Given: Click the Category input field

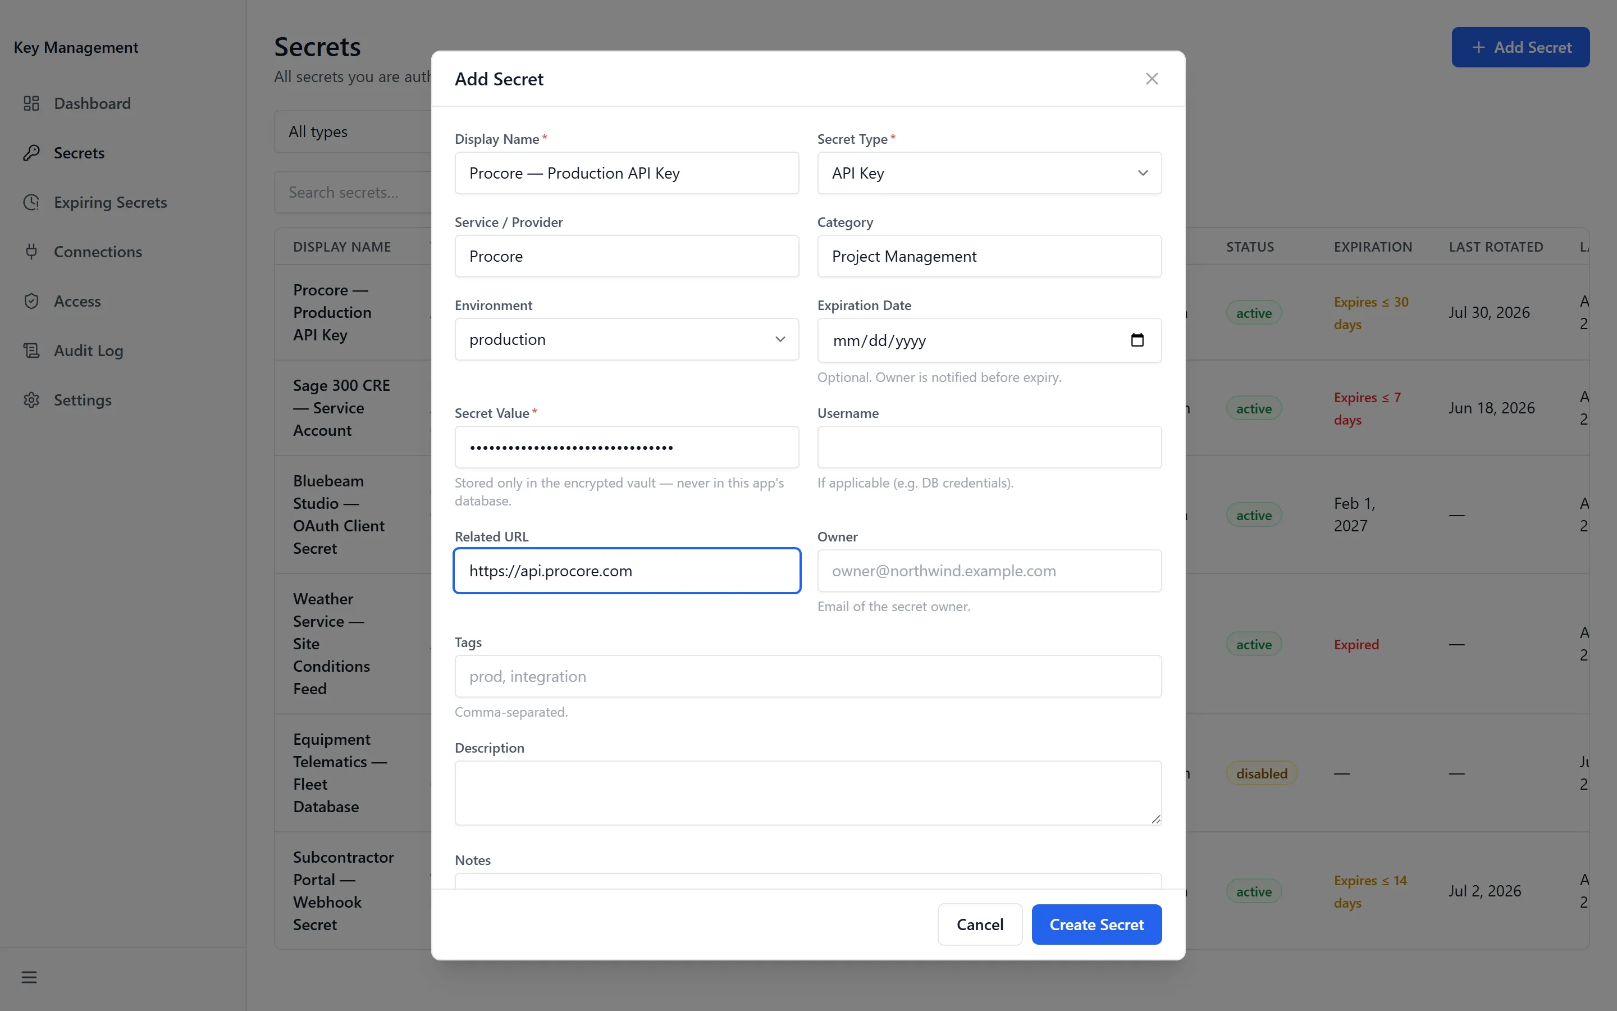Looking at the screenshot, I should pyautogui.click(x=989, y=256).
